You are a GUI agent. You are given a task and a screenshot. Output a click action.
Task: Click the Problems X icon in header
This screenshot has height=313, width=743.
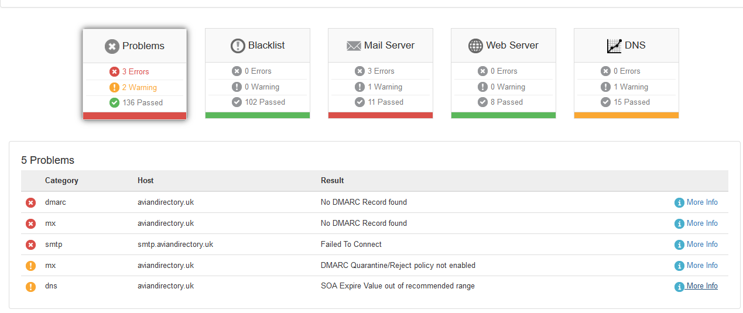(112, 46)
